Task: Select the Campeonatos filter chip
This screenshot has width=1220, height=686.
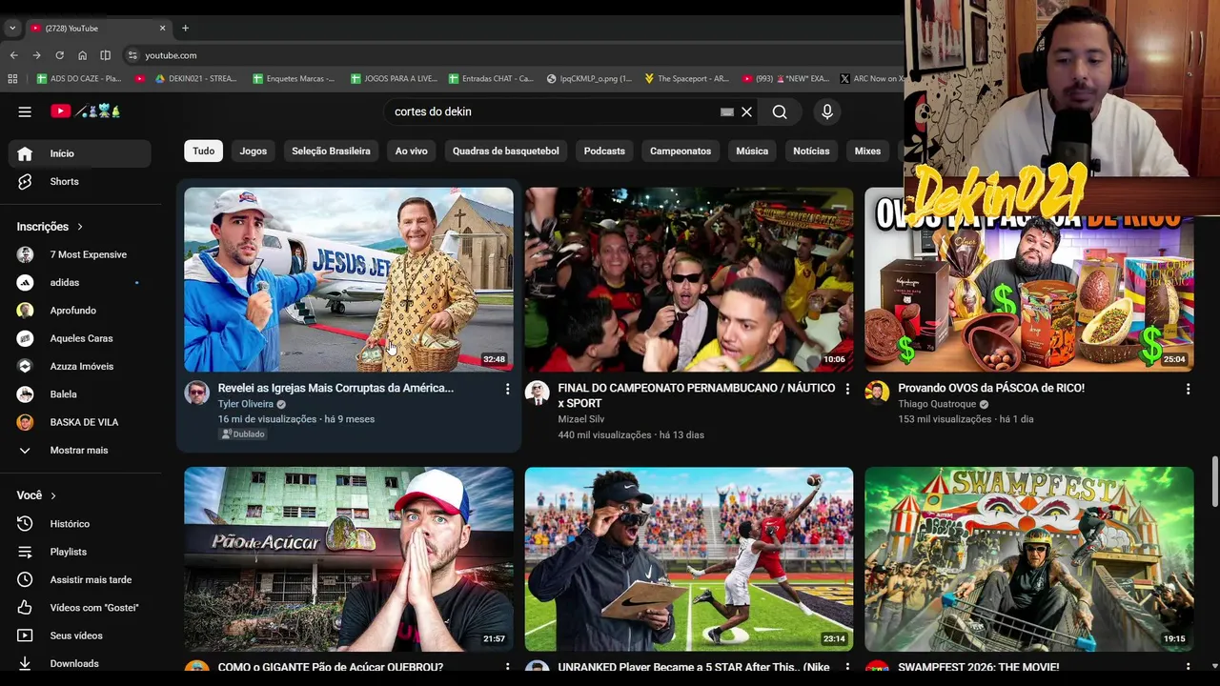Action: (681, 151)
